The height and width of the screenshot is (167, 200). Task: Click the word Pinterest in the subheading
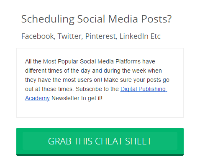(x=101, y=36)
